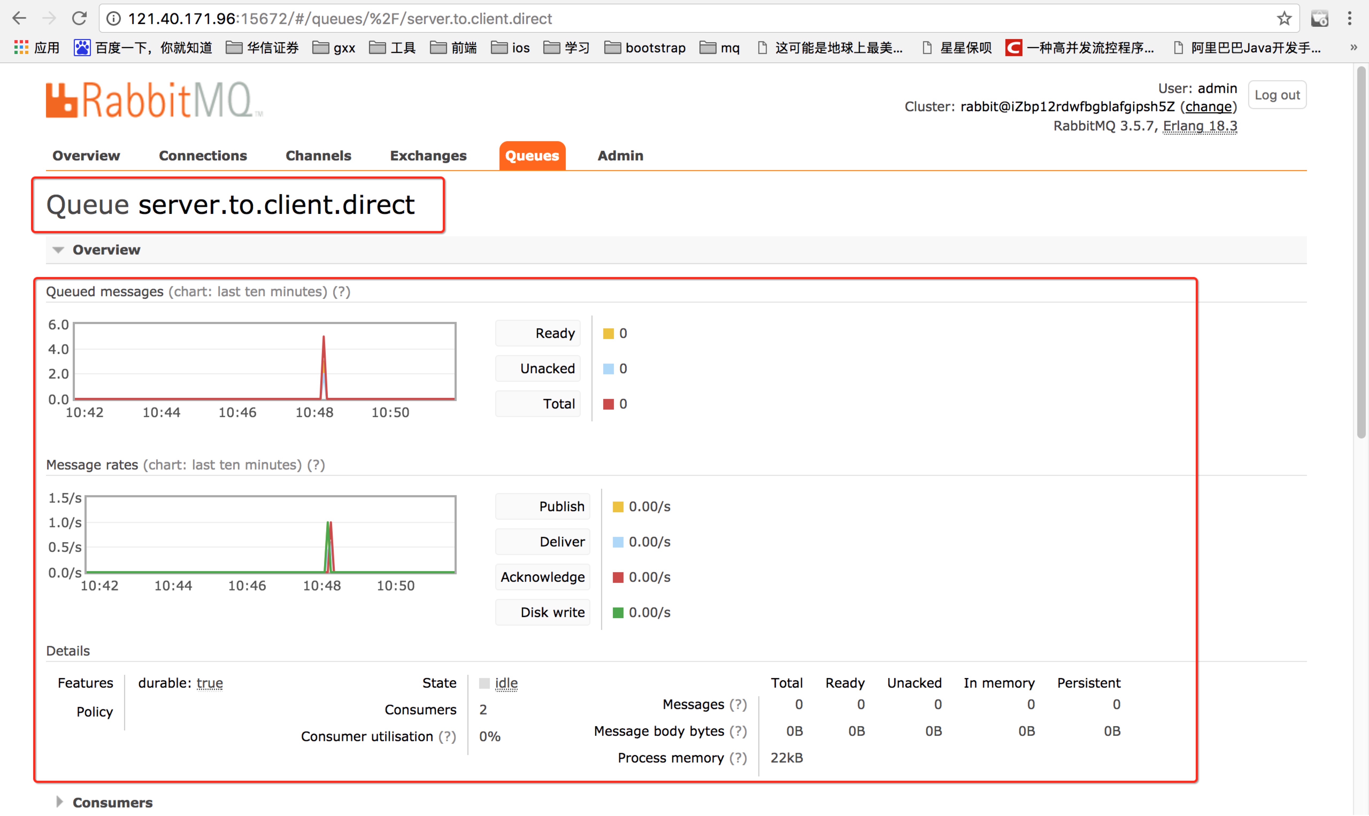Switch to the Connections tab
The image size is (1369, 816).
click(203, 156)
